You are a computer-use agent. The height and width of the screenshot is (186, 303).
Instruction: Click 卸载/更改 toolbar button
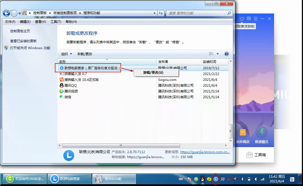coord(85,54)
